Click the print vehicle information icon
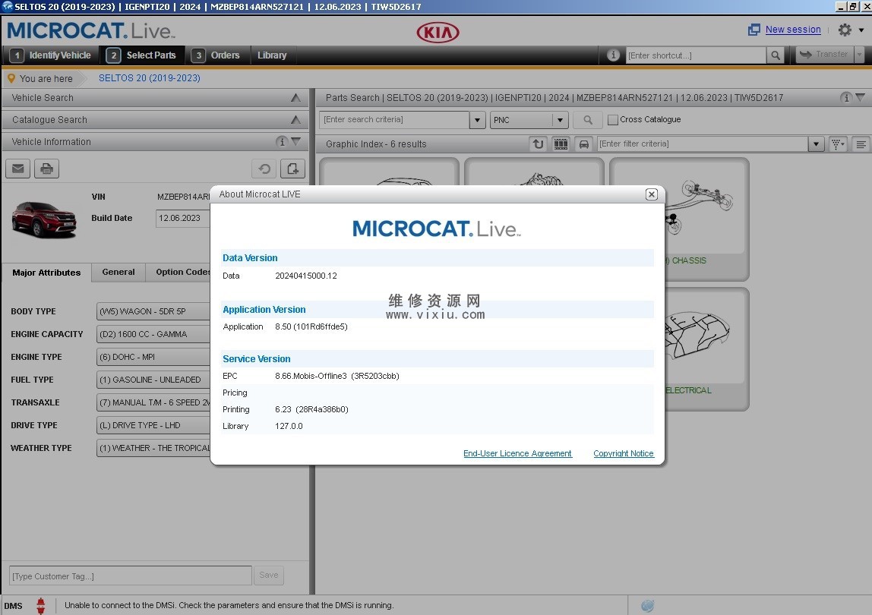Viewport: 872px width, 615px height. click(x=47, y=169)
